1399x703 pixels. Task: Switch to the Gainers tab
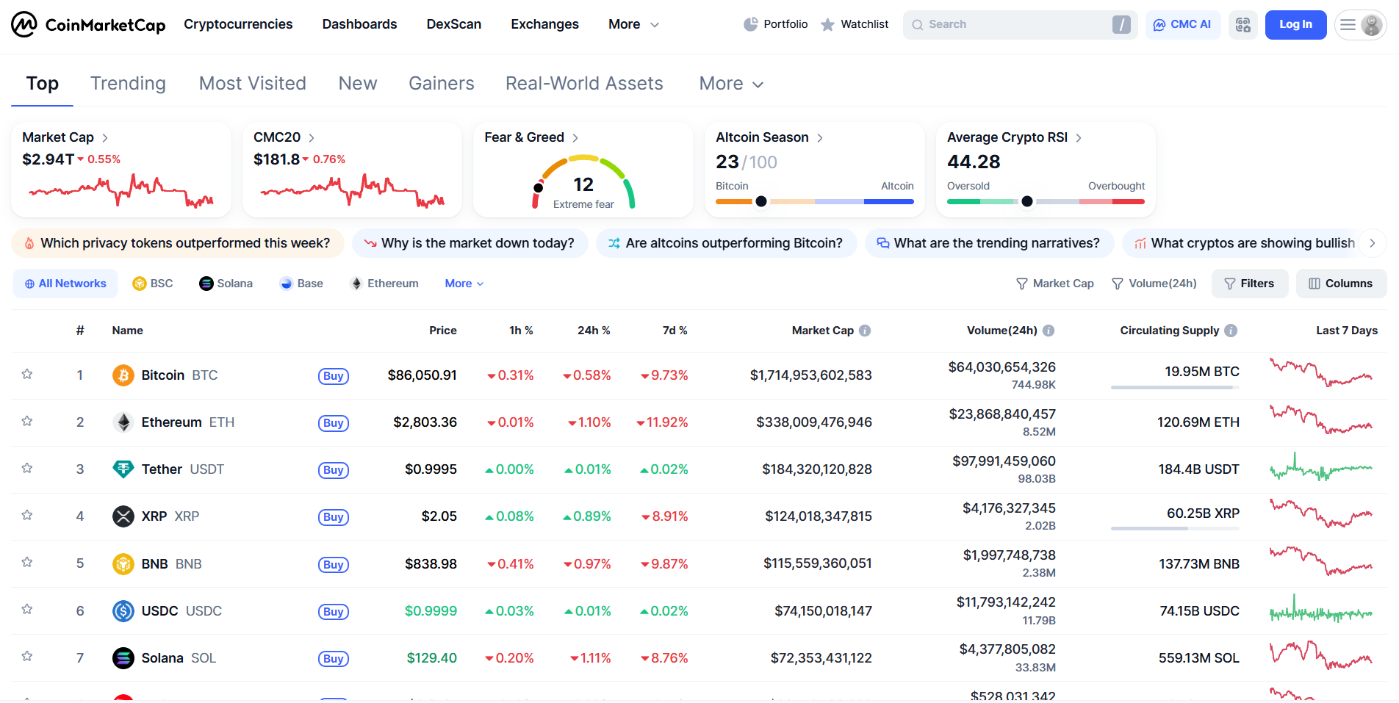pos(442,84)
